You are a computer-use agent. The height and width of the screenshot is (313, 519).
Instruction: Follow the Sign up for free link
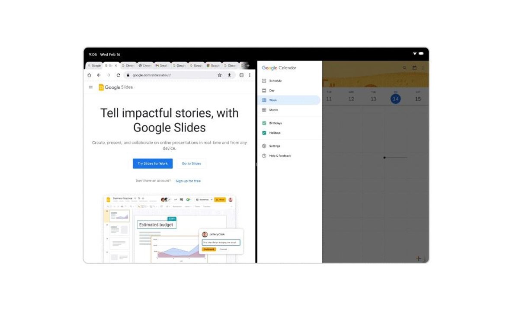pos(188,181)
